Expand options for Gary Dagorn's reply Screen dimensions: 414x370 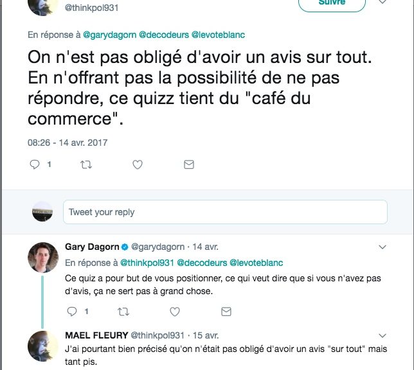[x=382, y=247]
